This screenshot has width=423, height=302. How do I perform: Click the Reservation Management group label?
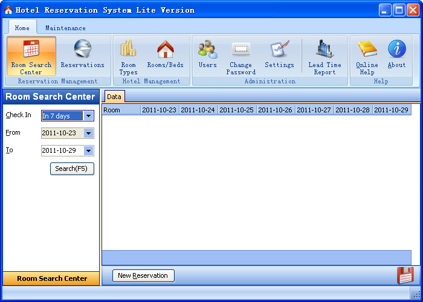[x=58, y=81]
